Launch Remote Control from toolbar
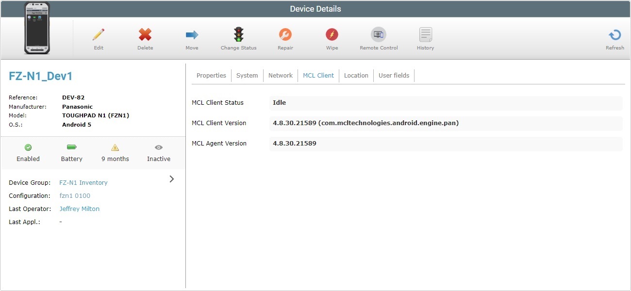 tap(379, 35)
